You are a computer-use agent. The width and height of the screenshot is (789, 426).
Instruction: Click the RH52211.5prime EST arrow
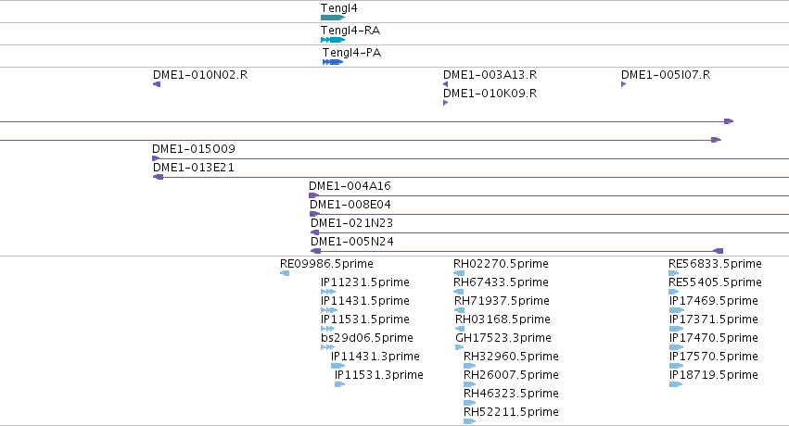click(469, 421)
